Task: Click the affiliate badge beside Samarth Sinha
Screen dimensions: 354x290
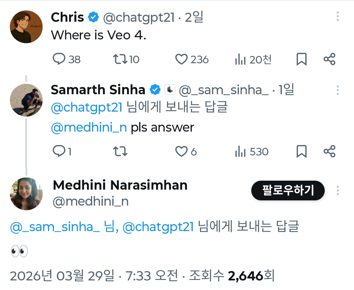Action: coord(170,90)
